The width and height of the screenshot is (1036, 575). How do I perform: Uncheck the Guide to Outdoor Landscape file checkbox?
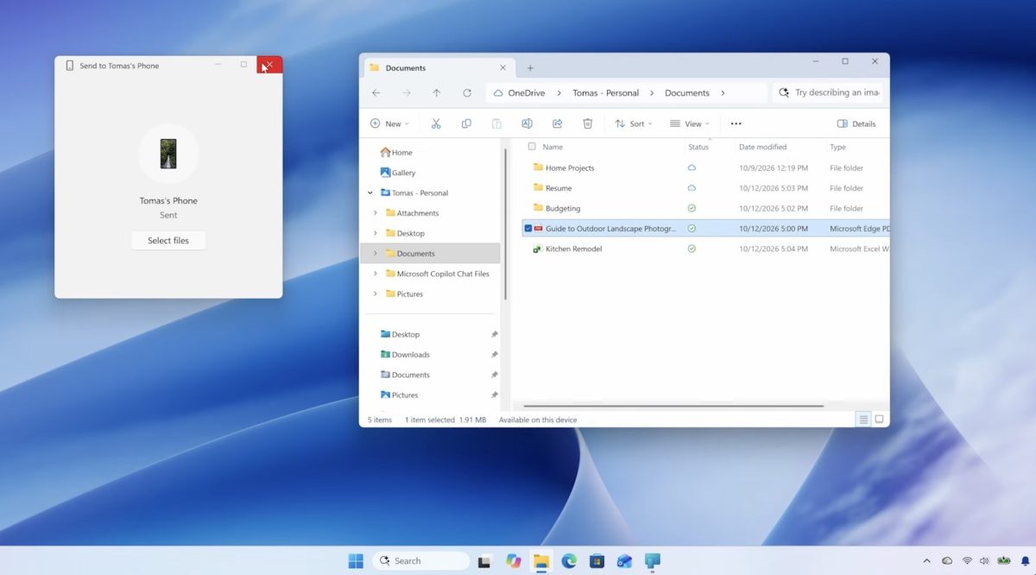[528, 229]
